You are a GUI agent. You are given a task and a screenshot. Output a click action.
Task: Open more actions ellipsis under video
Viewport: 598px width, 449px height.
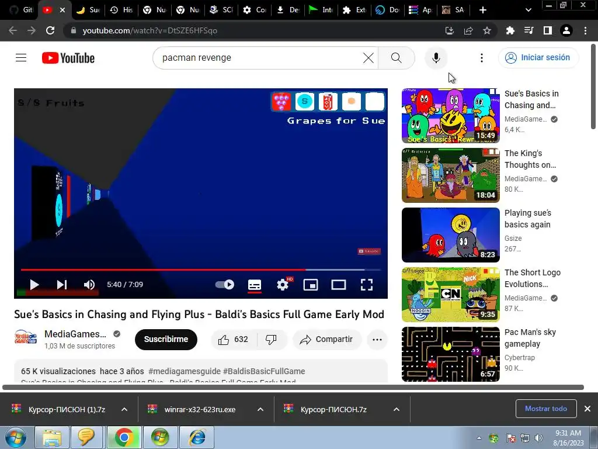[377, 340]
